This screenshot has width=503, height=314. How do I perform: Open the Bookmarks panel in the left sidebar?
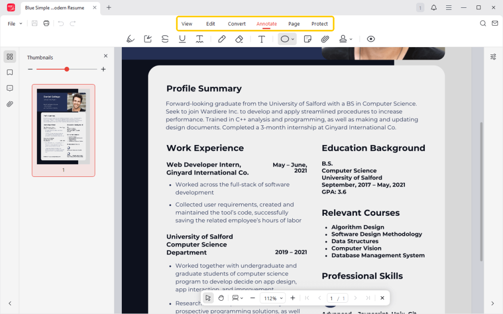[x=9, y=72]
